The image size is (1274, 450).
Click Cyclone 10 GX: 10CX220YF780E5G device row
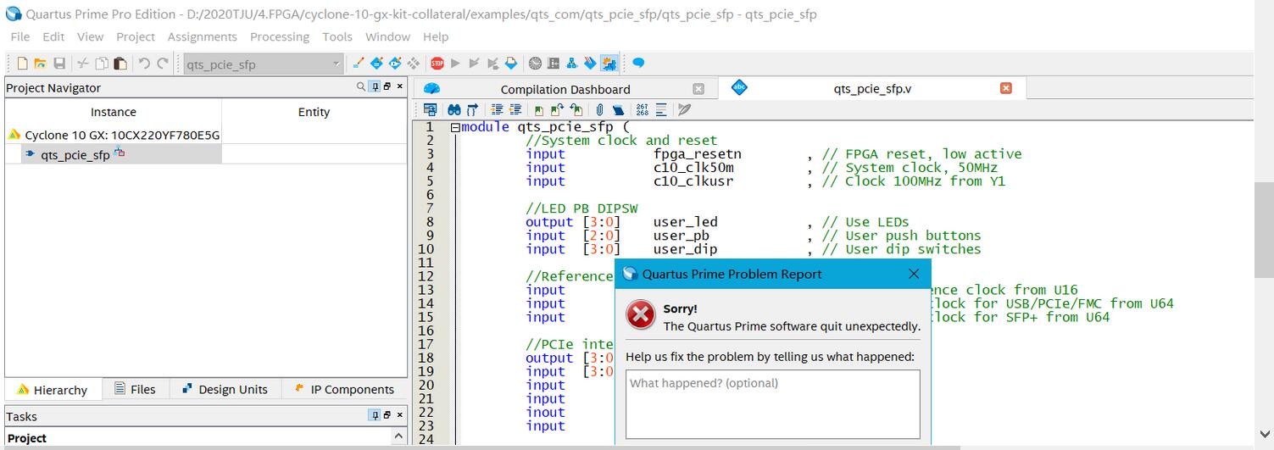[x=114, y=135]
